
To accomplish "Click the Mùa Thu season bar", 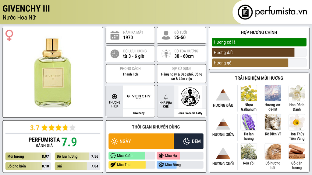I will click(x=132, y=165).
